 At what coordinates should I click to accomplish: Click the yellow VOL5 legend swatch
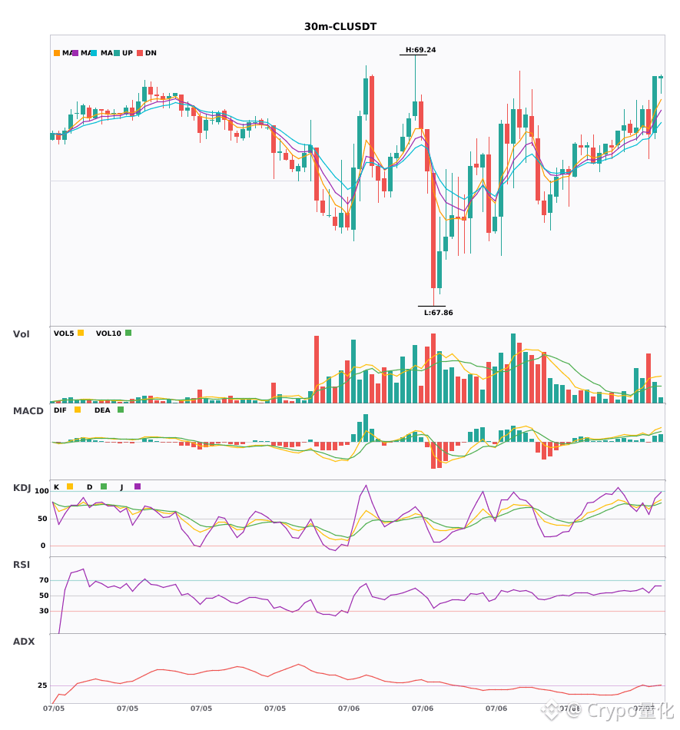pos(81,333)
